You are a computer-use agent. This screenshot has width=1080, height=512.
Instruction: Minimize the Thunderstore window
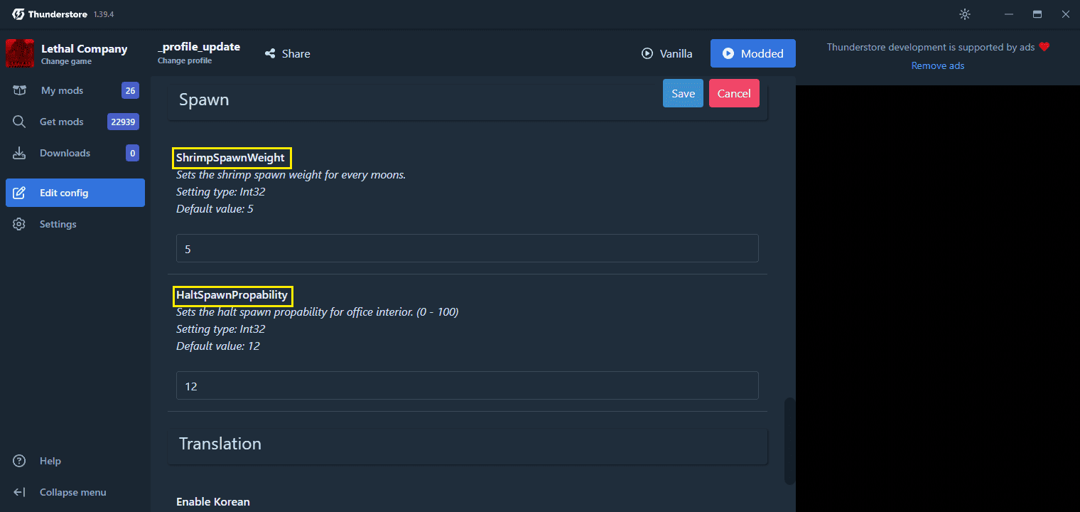(1008, 14)
